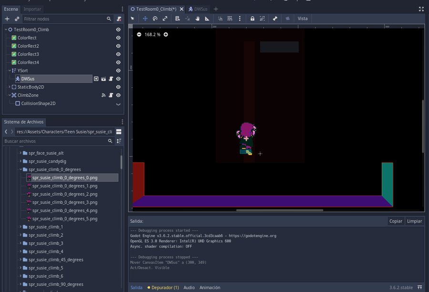Viewport: 429px width, 292px height.
Task: Zoom out the viewport with minus button
Action: coord(139,34)
